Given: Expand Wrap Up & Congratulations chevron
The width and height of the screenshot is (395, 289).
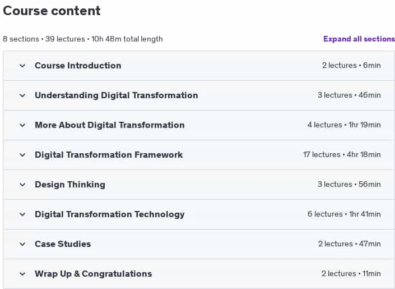Looking at the screenshot, I should [22, 274].
